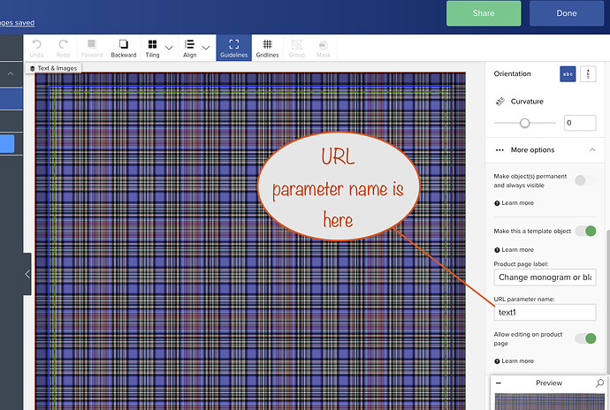Select the Text & Images tab
This screenshot has height=410, width=610.
click(54, 68)
